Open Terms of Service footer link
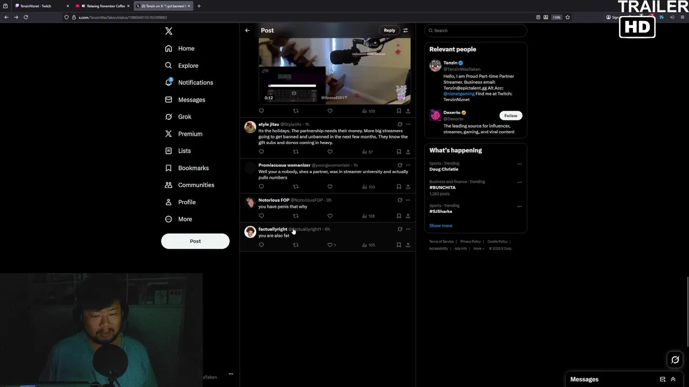The height and width of the screenshot is (387, 689). [x=441, y=241]
